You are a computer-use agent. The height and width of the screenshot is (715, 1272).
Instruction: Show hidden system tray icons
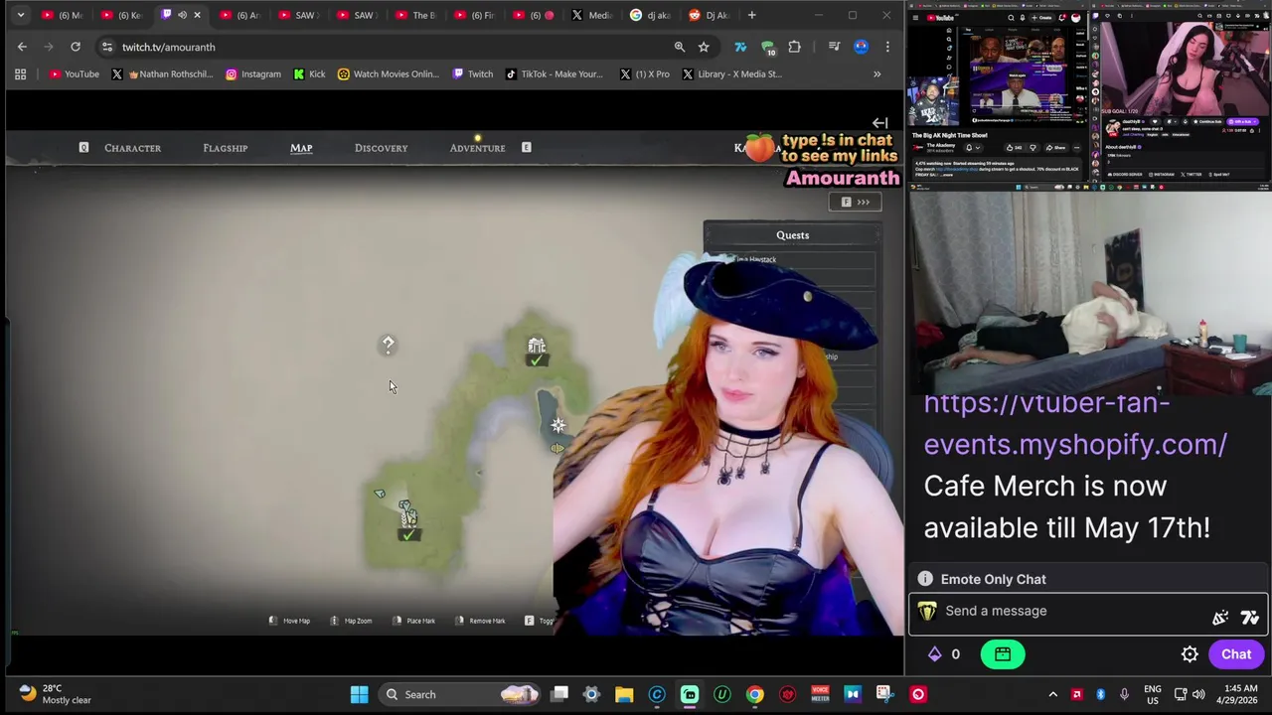point(1052,694)
